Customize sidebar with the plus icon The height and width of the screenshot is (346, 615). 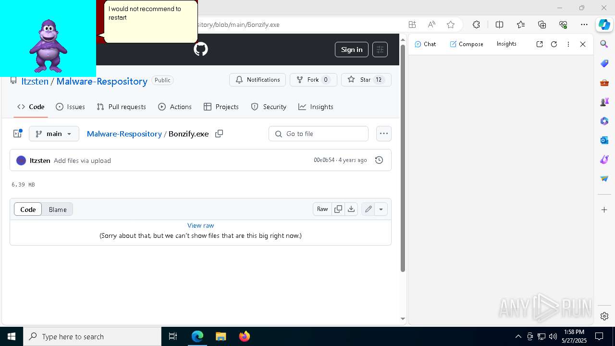pos(604,210)
